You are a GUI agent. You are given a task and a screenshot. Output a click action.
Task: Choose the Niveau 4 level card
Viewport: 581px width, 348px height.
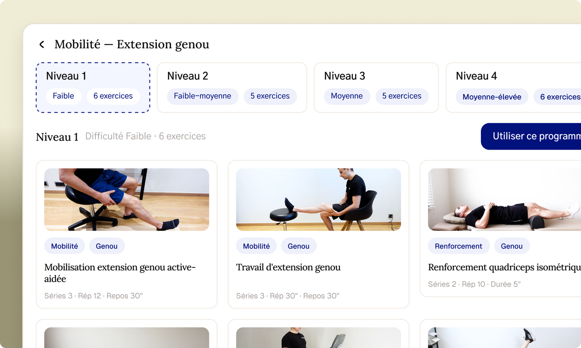(513, 87)
